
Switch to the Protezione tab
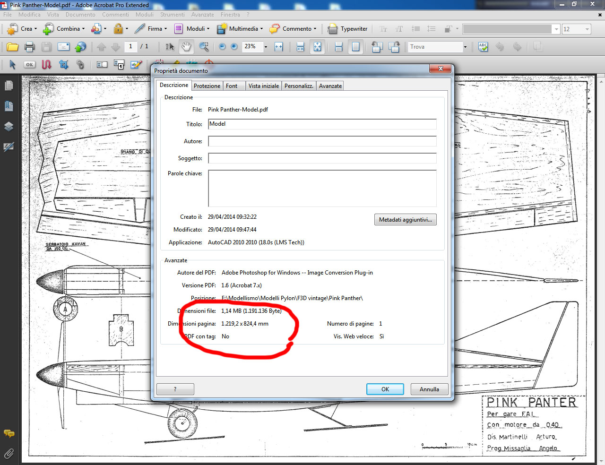pyautogui.click(x=207, y=86)
